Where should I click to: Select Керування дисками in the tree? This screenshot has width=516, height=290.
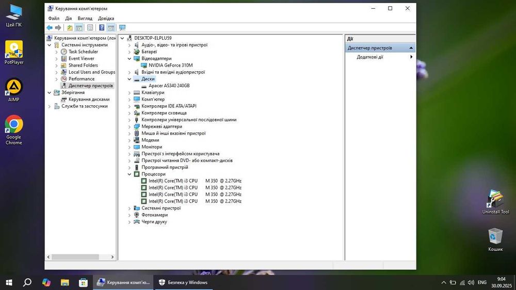(89, 100)
